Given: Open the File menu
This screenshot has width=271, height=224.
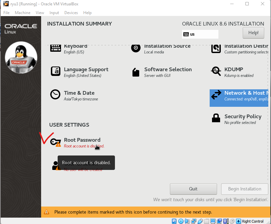Looking at the screenshot, I should (6, 13).
